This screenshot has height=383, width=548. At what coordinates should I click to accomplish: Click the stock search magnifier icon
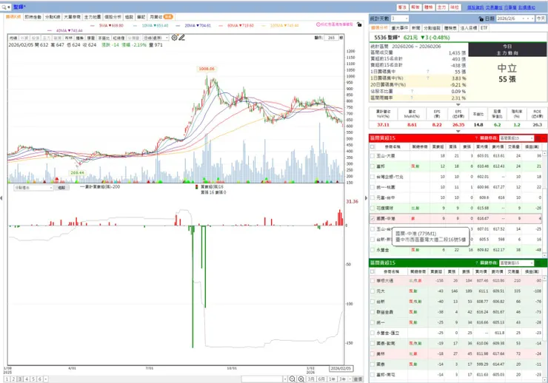[4, 7]
